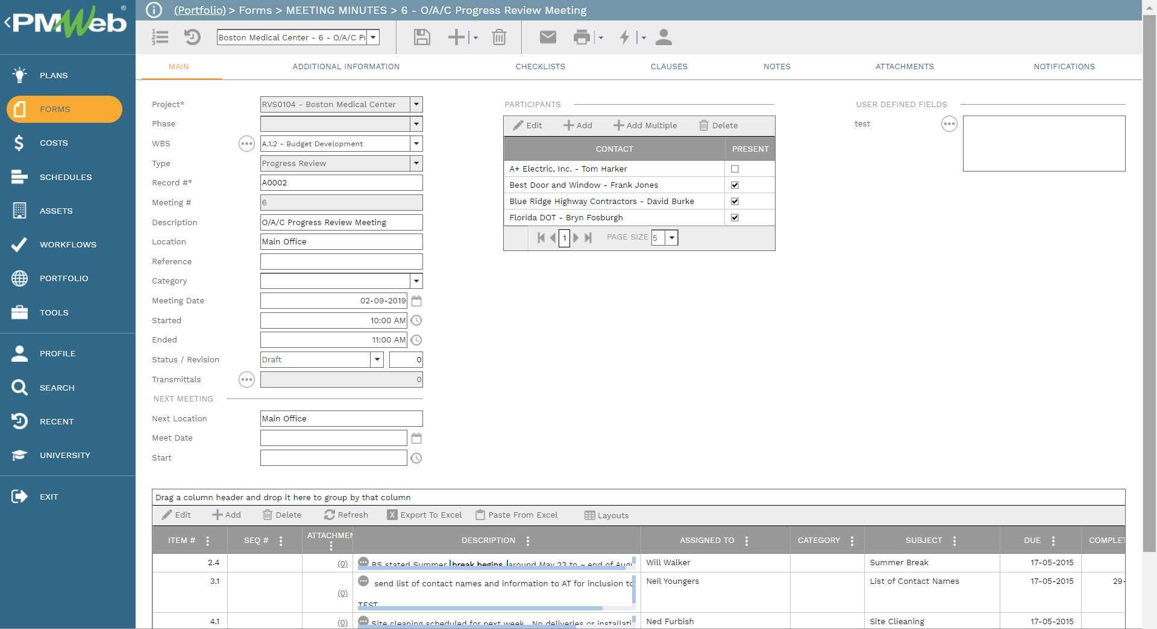Open the Workflows module
This screenshot has height=629, width=1157.
coord(67,244)
